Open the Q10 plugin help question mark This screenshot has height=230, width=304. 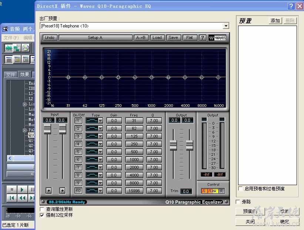(x=203, y=38)
